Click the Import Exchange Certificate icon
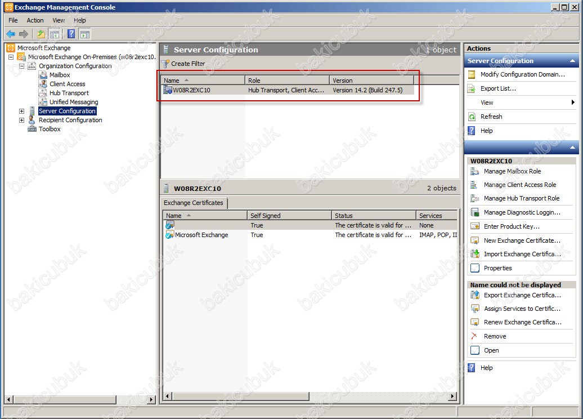Image resolution: width=583 pixels, height=419 pixels. click(475, 254)
